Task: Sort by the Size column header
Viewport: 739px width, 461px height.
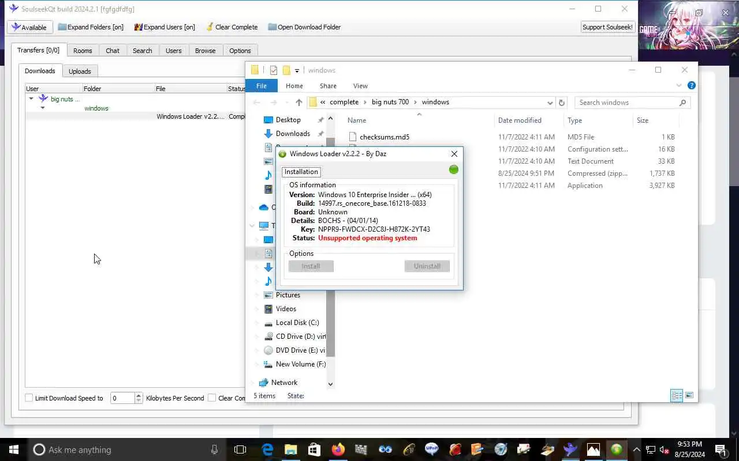Action: [643, 120]
